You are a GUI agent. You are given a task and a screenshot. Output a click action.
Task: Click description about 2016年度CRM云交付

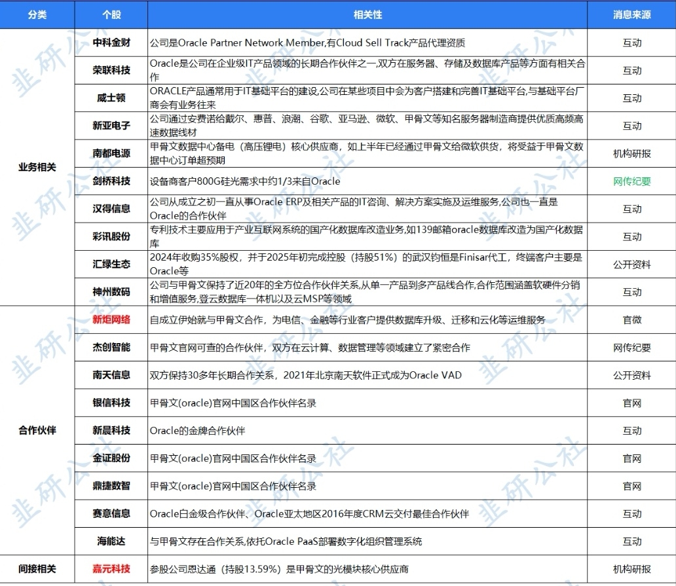click(x=309, y=513)
